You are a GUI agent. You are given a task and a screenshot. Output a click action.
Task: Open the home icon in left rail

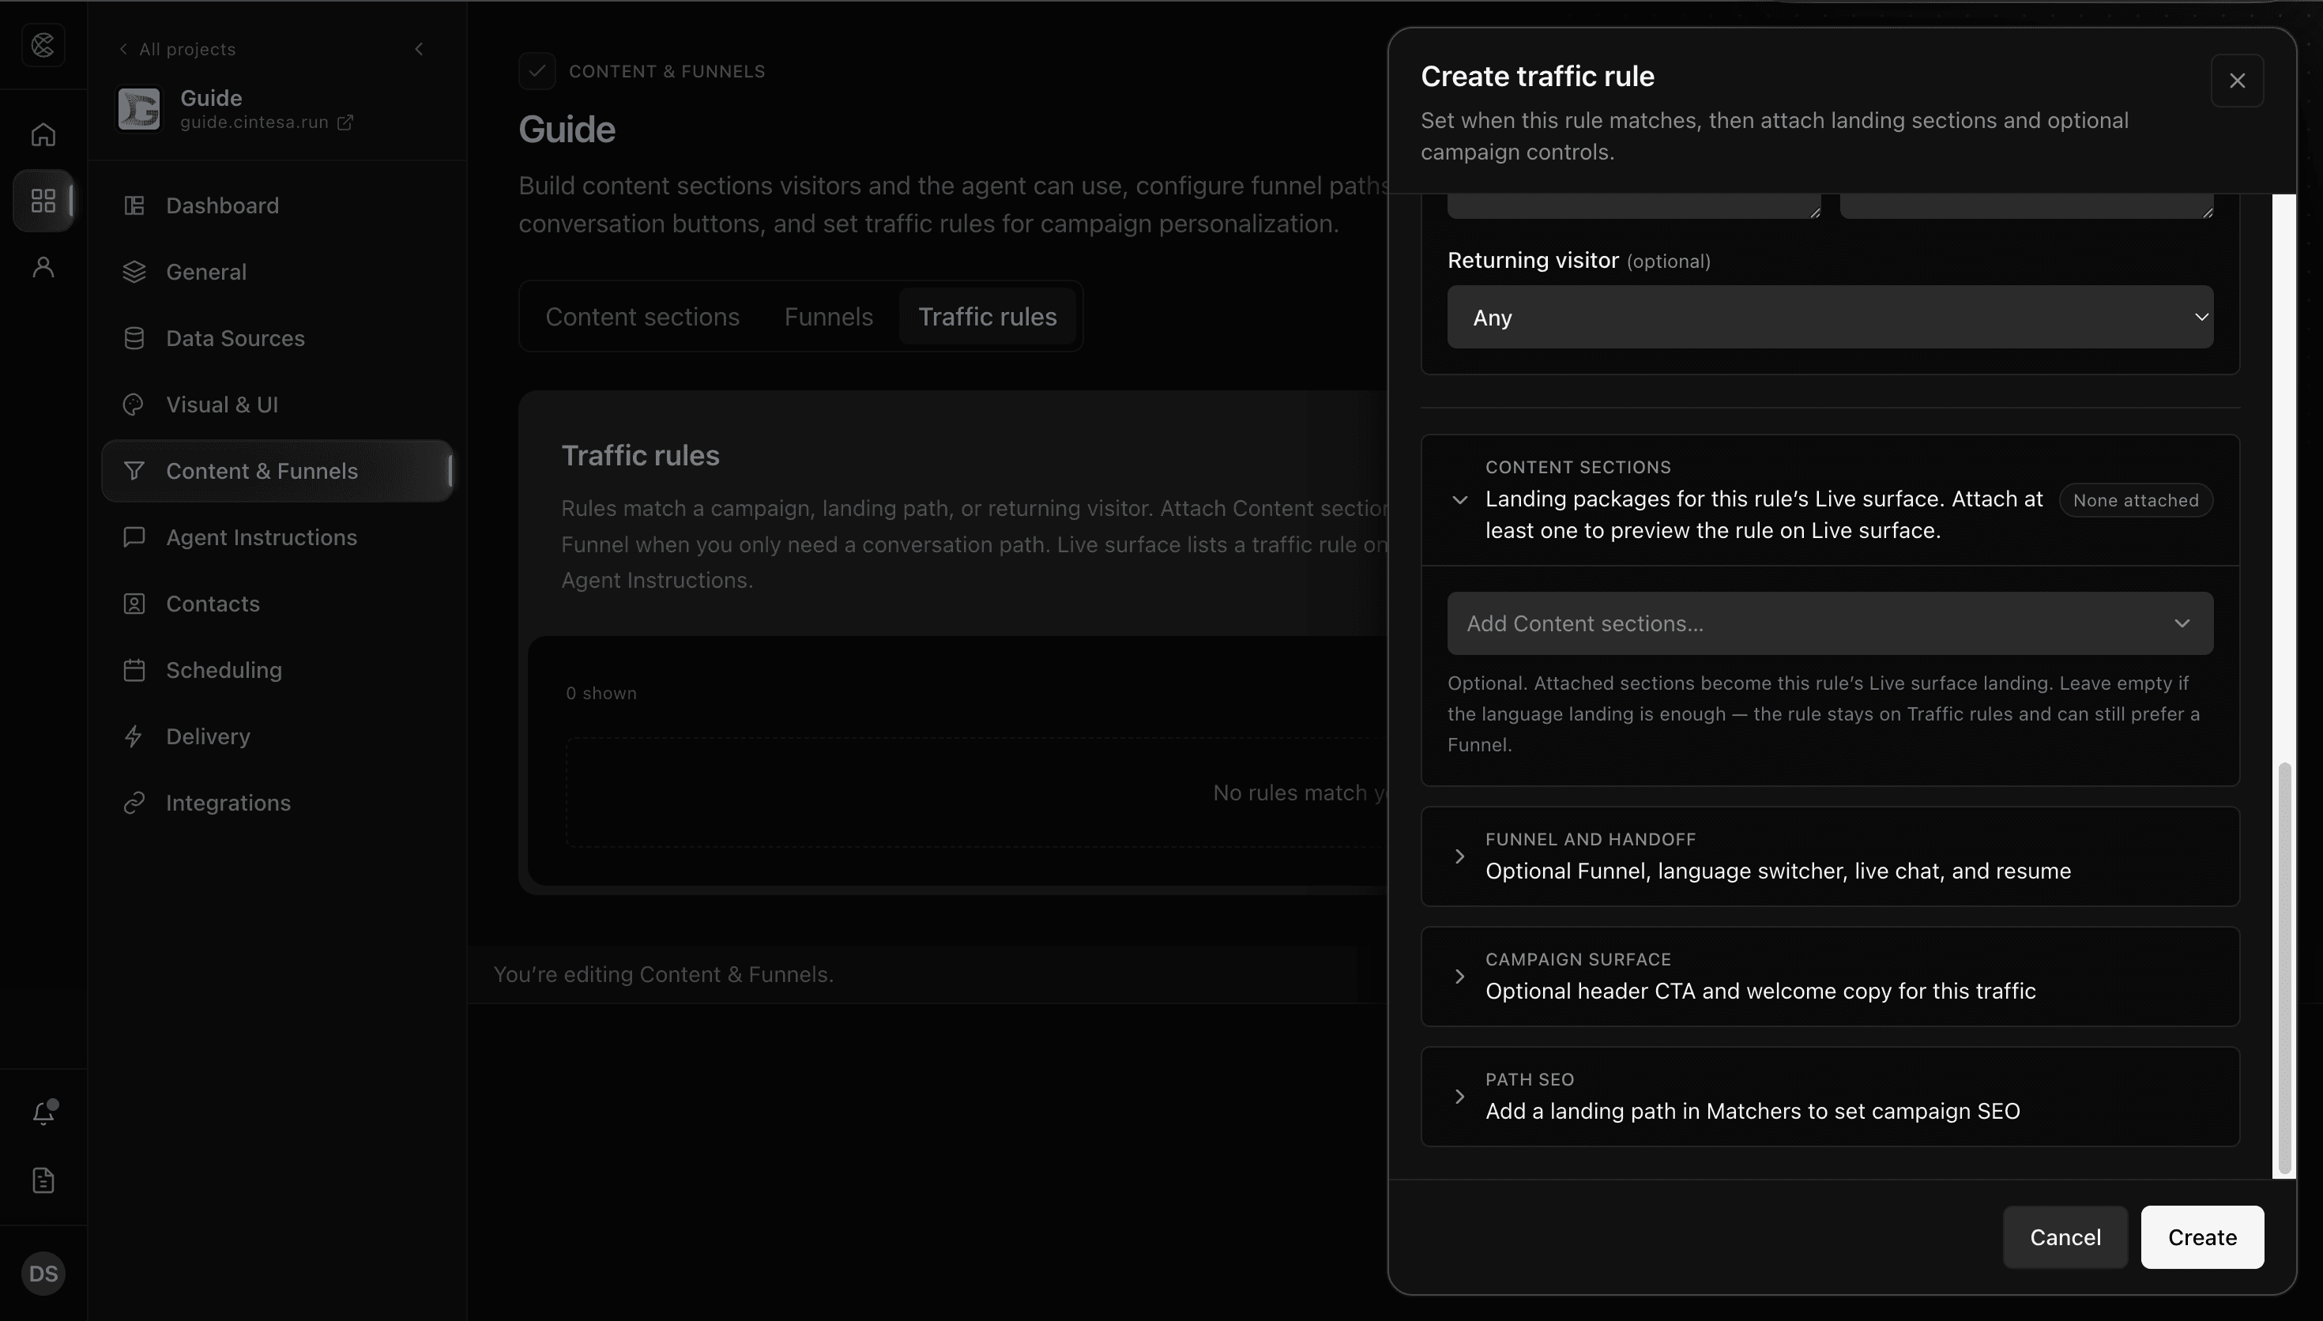click(x=43, y=134)
